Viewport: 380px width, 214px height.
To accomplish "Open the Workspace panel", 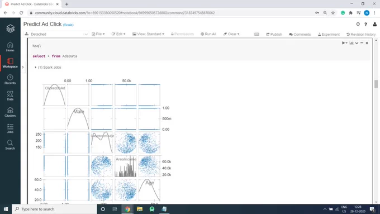I will [x=10, y=63].
